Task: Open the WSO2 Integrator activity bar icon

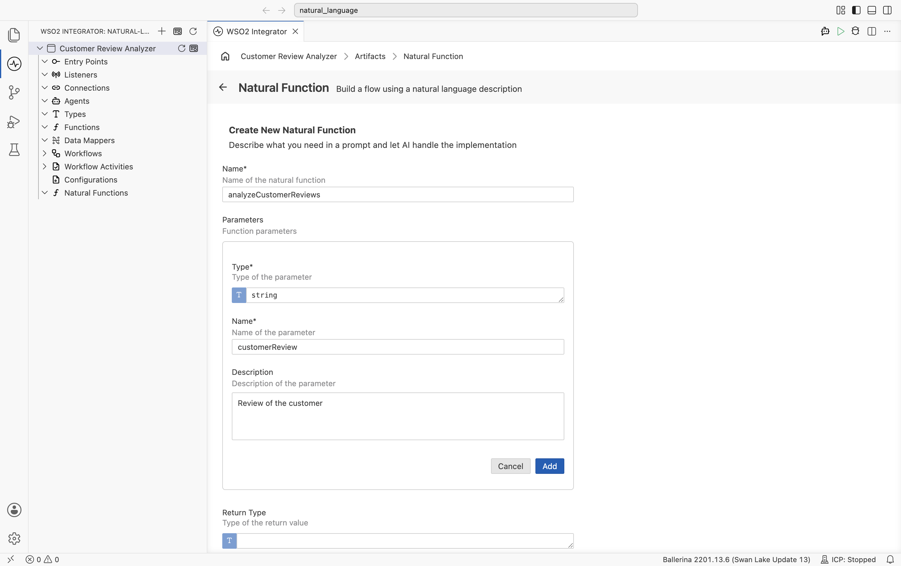Action: (x=14, y=64)
